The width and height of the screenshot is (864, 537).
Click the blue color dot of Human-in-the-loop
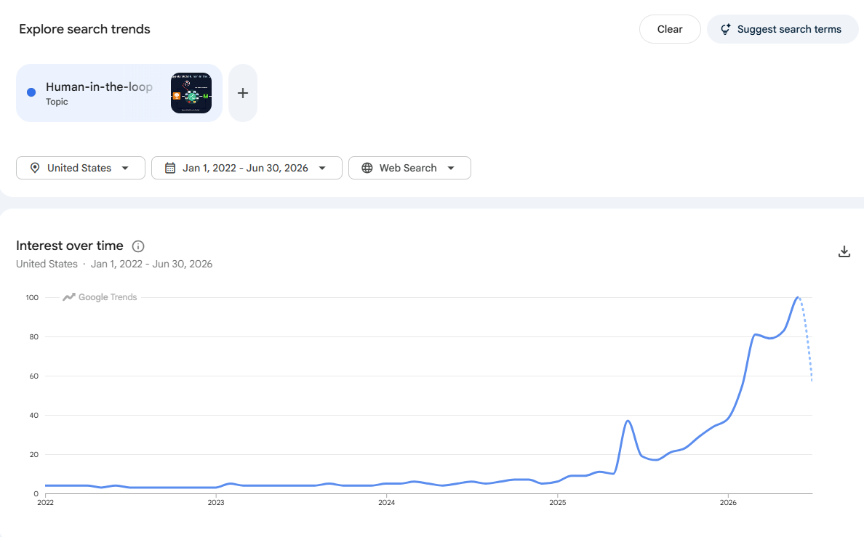coord(31,92)
